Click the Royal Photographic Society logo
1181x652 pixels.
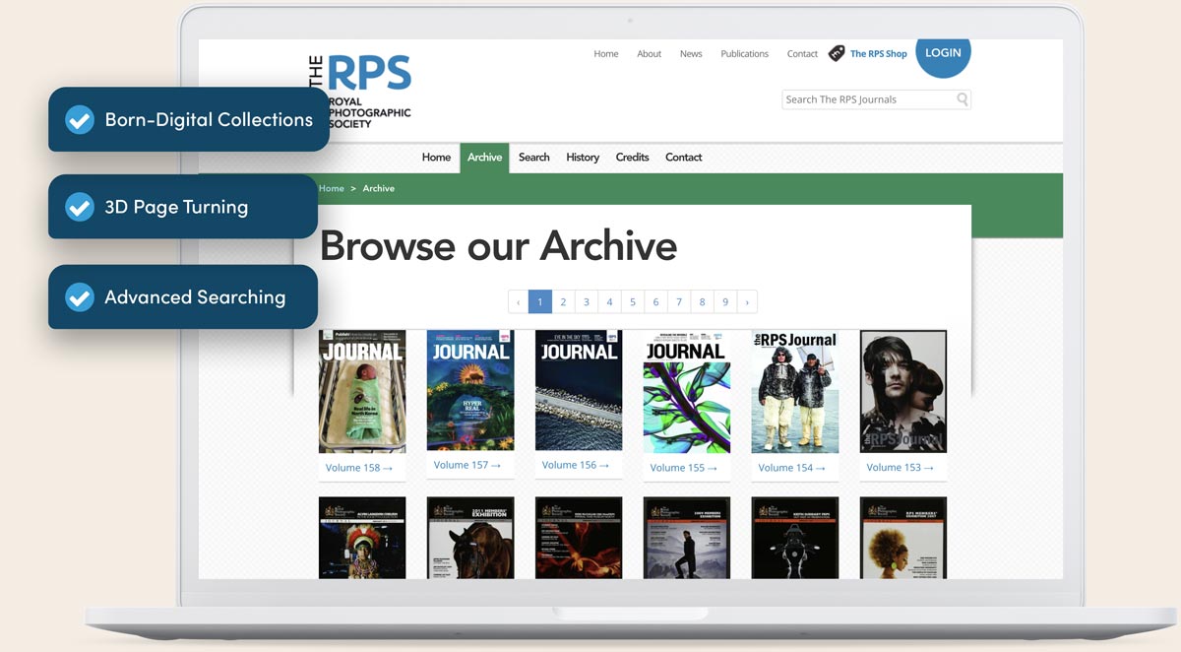pyautogui.click(x=359, y=91)
